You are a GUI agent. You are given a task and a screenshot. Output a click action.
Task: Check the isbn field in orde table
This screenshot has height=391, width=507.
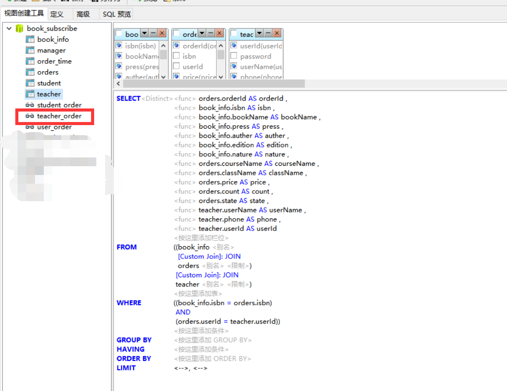[176, 56]
